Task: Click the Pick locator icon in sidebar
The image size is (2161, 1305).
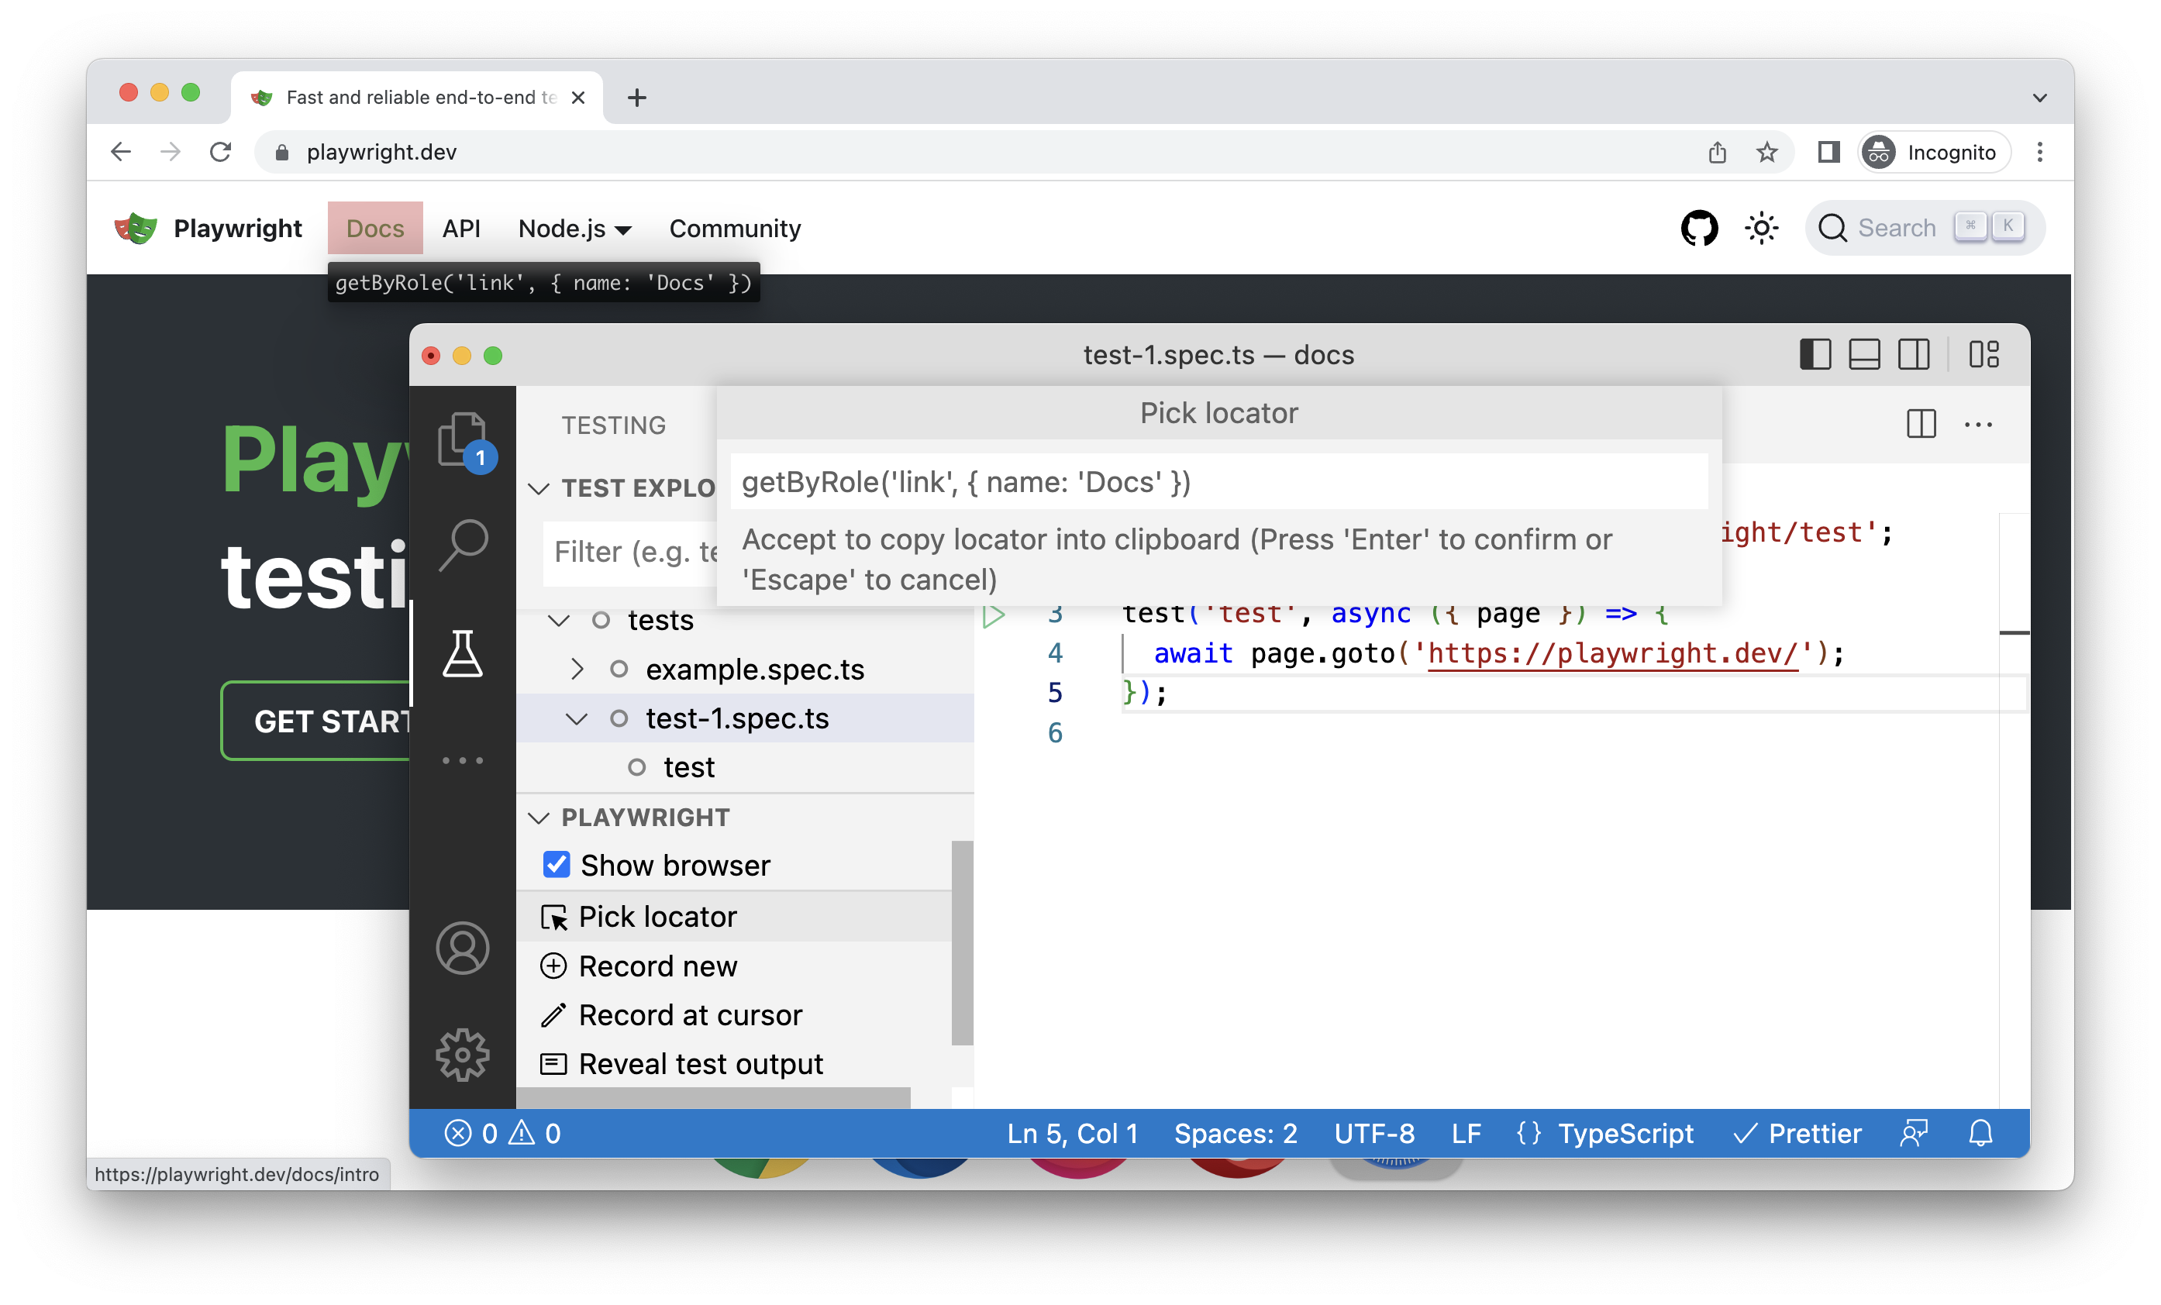Action: pos(553,916)
